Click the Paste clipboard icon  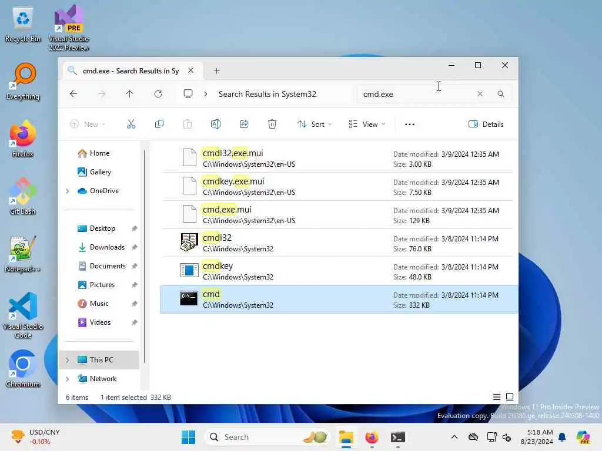tap(188, 124)
